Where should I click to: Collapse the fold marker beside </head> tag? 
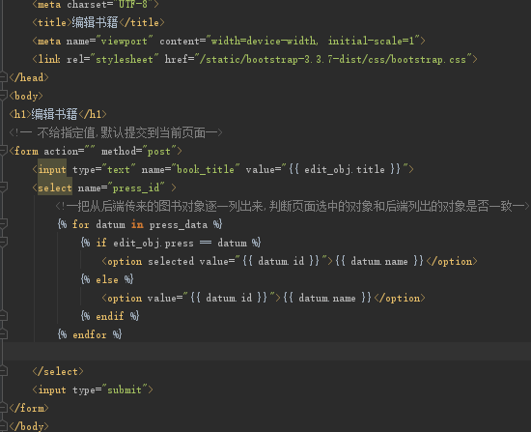click(x=3, y=77)
